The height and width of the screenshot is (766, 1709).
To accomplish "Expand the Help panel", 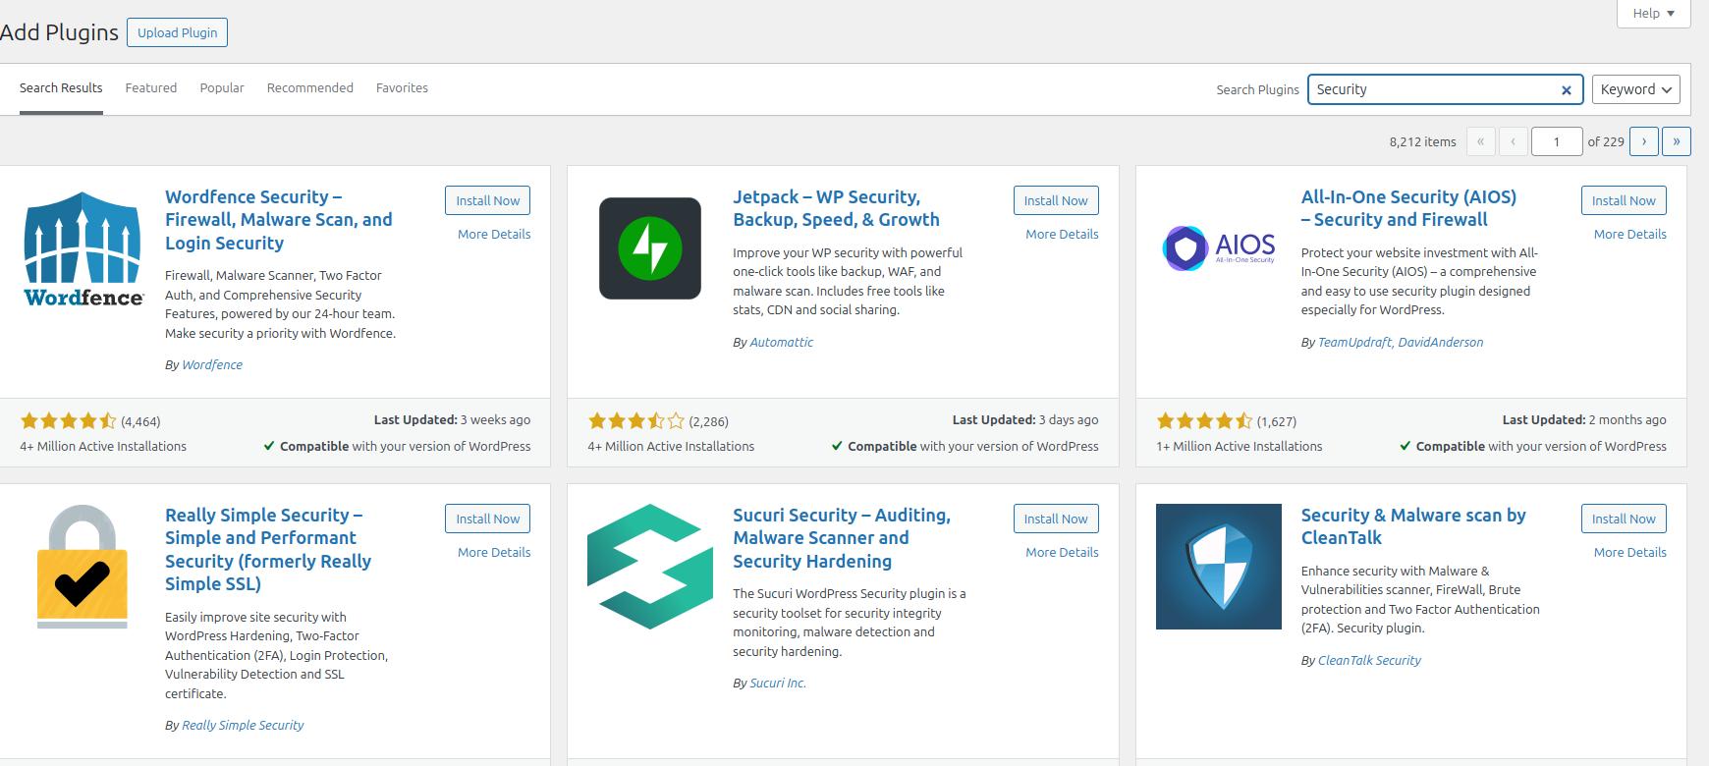I will point(1653,14).
